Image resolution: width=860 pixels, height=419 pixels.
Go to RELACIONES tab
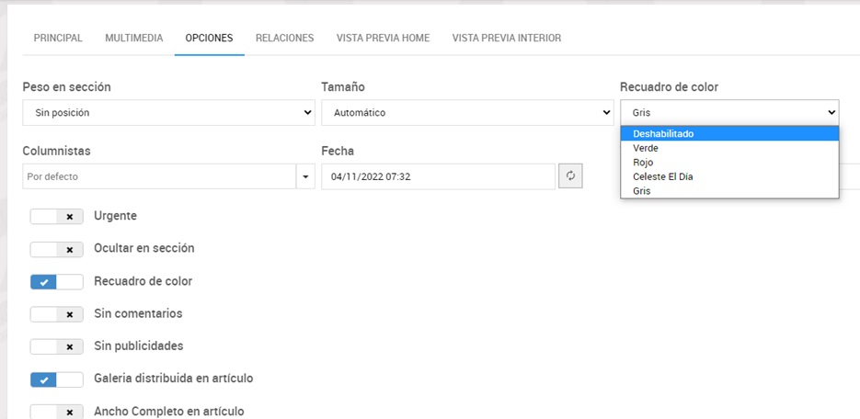coord(284,39)
